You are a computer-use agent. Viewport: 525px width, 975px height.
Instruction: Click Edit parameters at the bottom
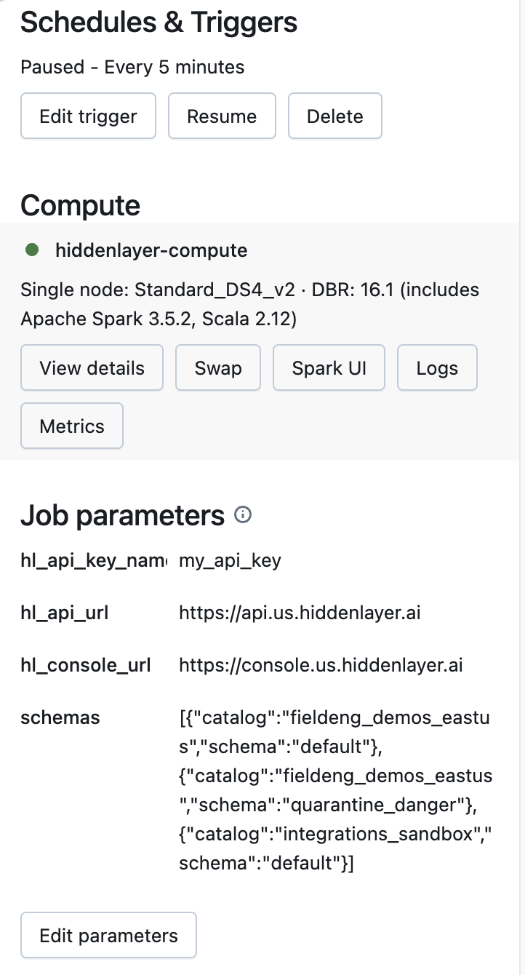point(108,935)
